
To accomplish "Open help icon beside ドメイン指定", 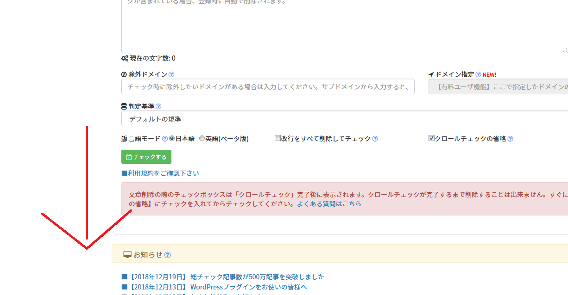I will [478, 74].
